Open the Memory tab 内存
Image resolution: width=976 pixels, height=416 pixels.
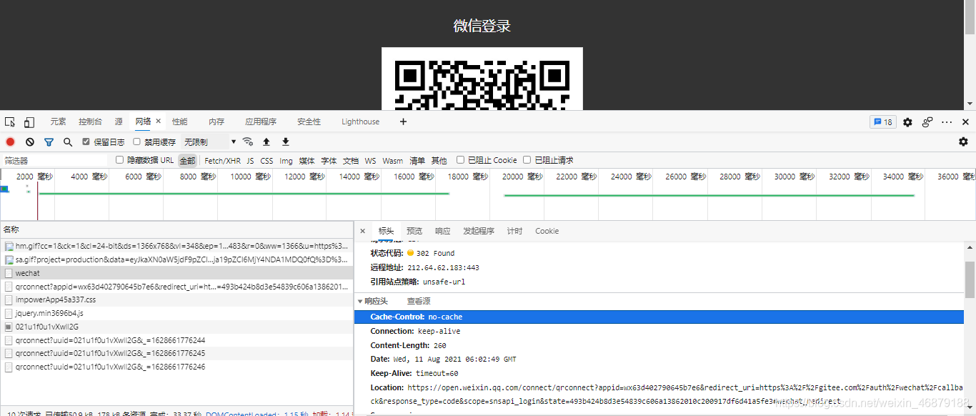coord(216,122)
